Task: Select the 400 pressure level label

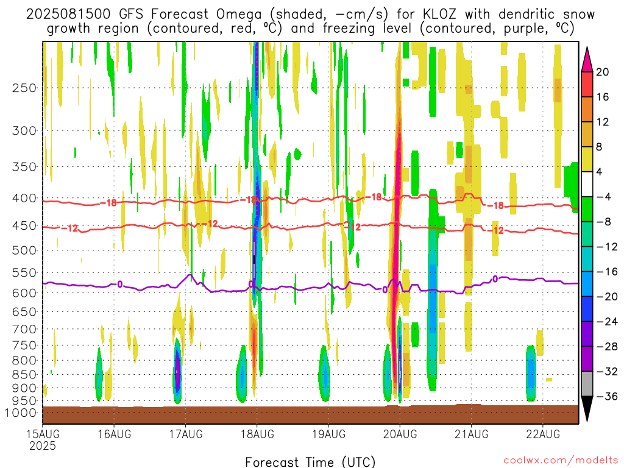Action: point(24,198)
